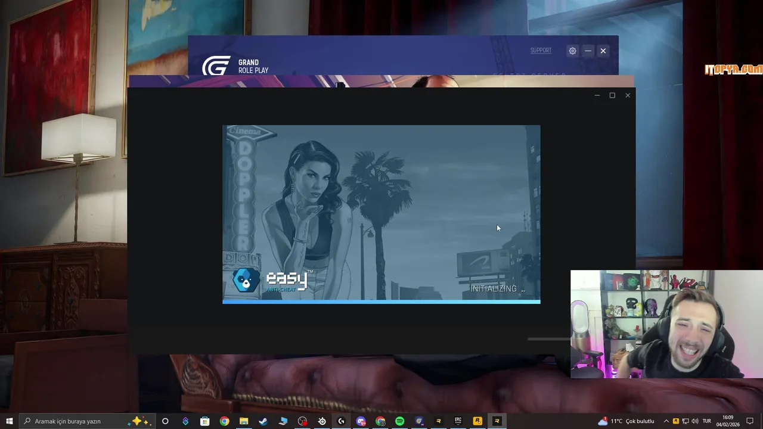Open Microsoft Store from taskbar

tap(205, 421)
